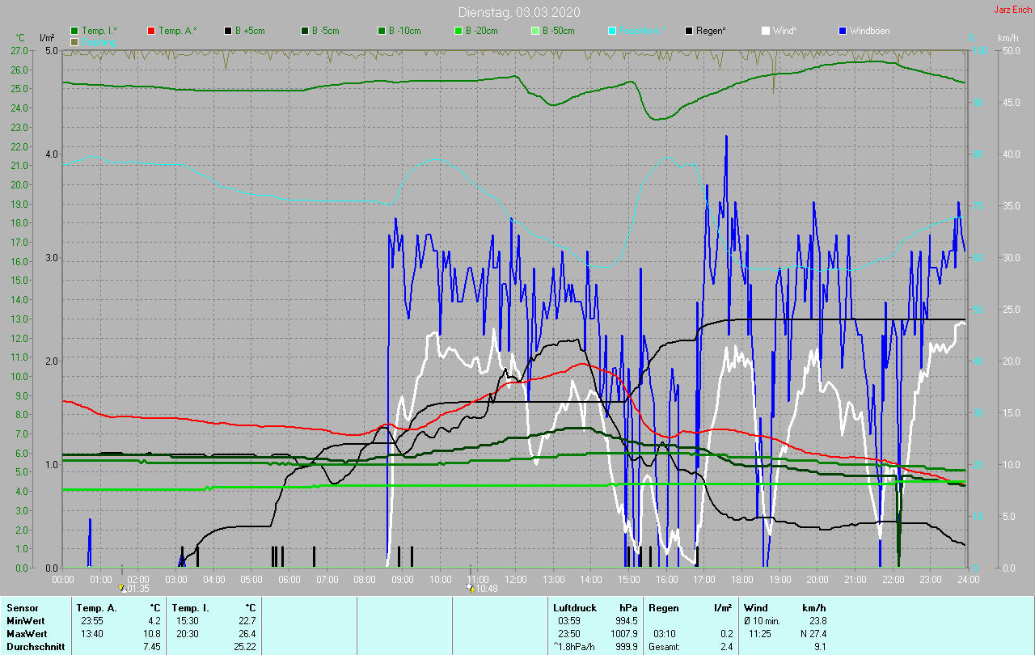Click the red Jarz Erich text
Screen dimensions: 1035x655
(1012, 10)
